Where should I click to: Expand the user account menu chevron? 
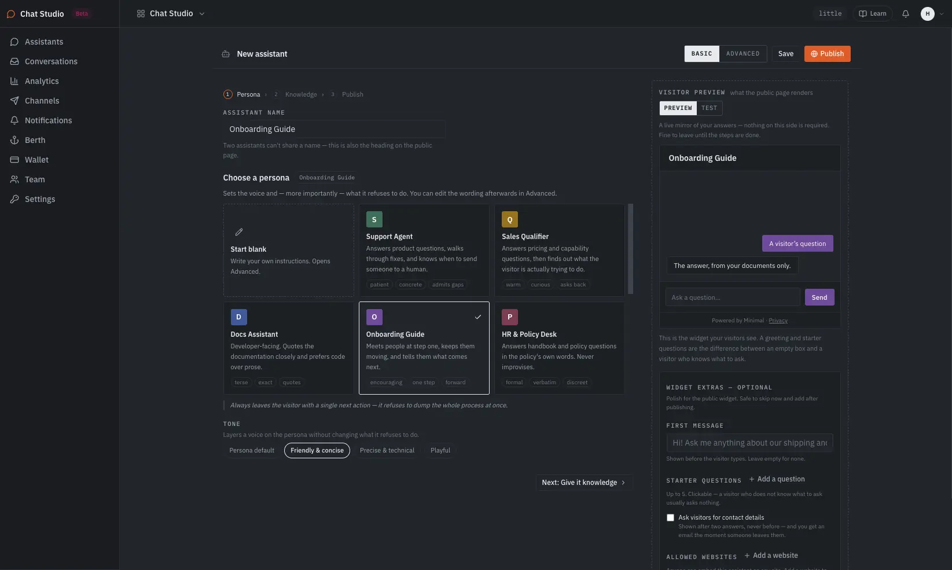pos(942,14)
